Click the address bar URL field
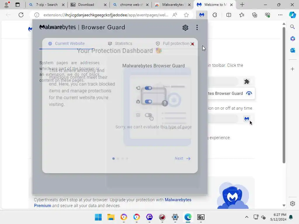 [x=106, y=15]
